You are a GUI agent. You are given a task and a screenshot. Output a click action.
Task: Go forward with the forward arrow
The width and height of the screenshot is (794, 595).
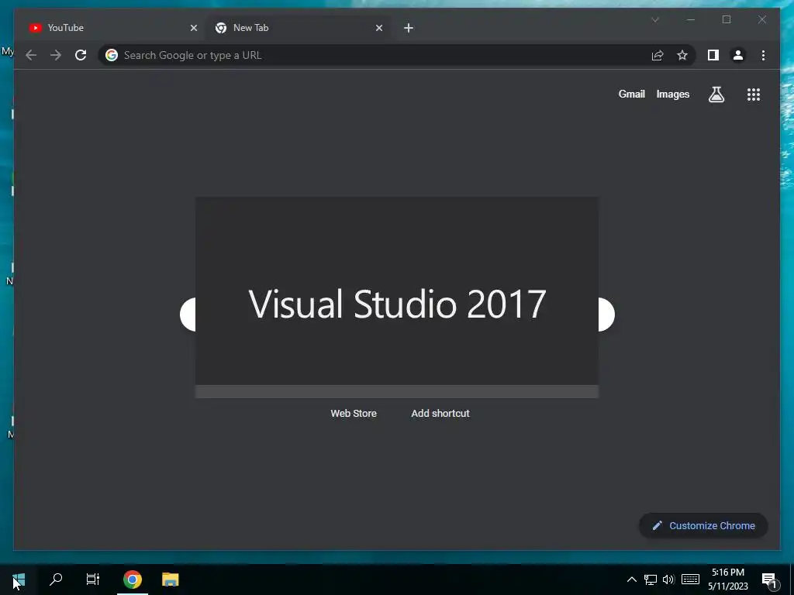[56, 55]
